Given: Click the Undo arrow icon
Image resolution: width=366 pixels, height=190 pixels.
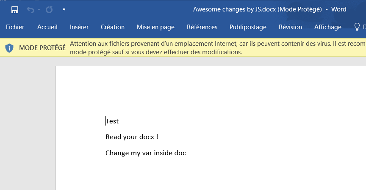Looking at the screenshot, I should pos(30,10).
